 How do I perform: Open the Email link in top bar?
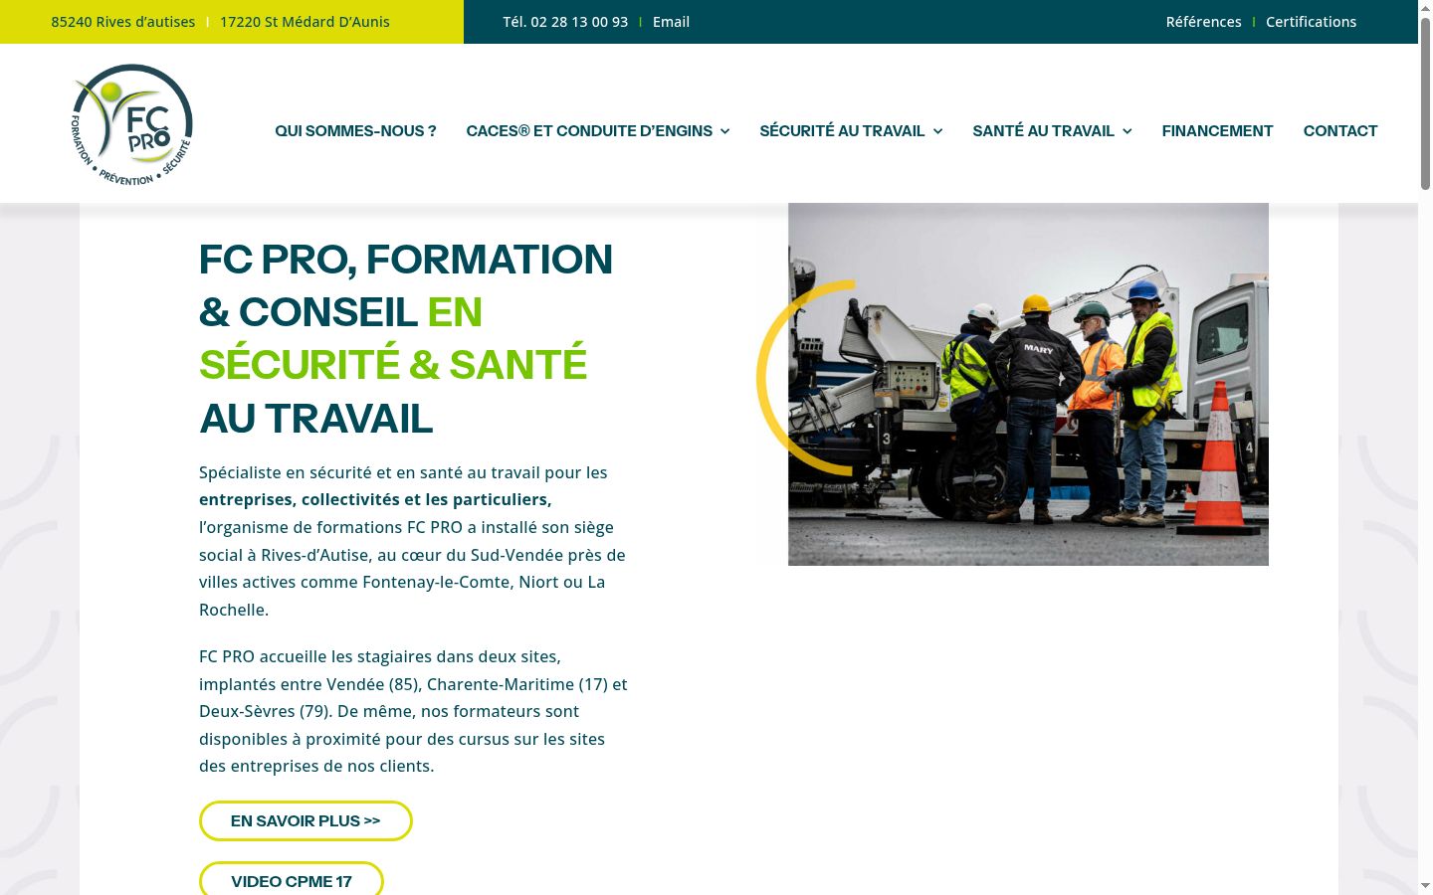671,22
